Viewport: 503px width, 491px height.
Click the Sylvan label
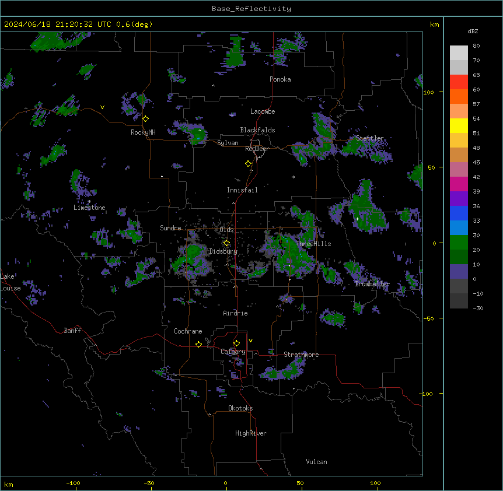tap(228, 143)
